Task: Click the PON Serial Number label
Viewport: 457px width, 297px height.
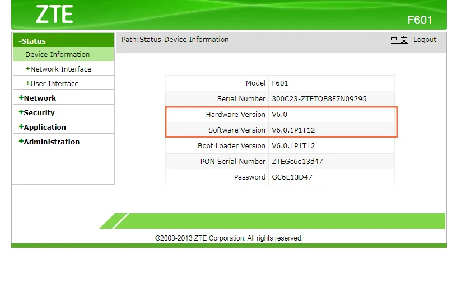Action: click(233, 162)
